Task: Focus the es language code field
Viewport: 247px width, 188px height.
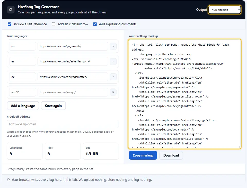Action: [x=22, y=61]
